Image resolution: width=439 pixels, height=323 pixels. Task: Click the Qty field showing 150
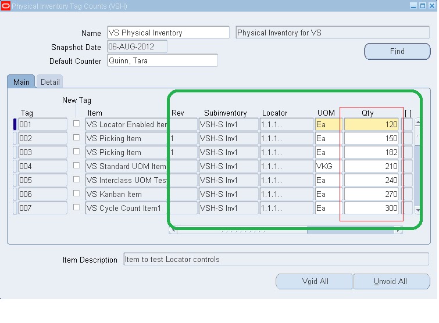click(x=371, y=138)
